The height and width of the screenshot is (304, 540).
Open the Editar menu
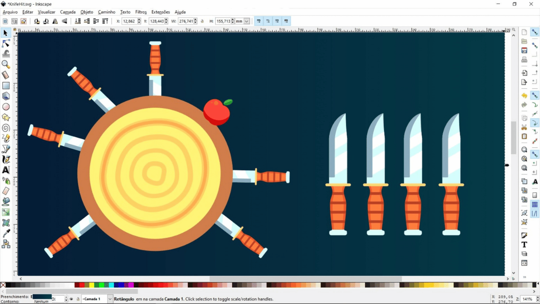pyautogui.click(x=27, y=12)
